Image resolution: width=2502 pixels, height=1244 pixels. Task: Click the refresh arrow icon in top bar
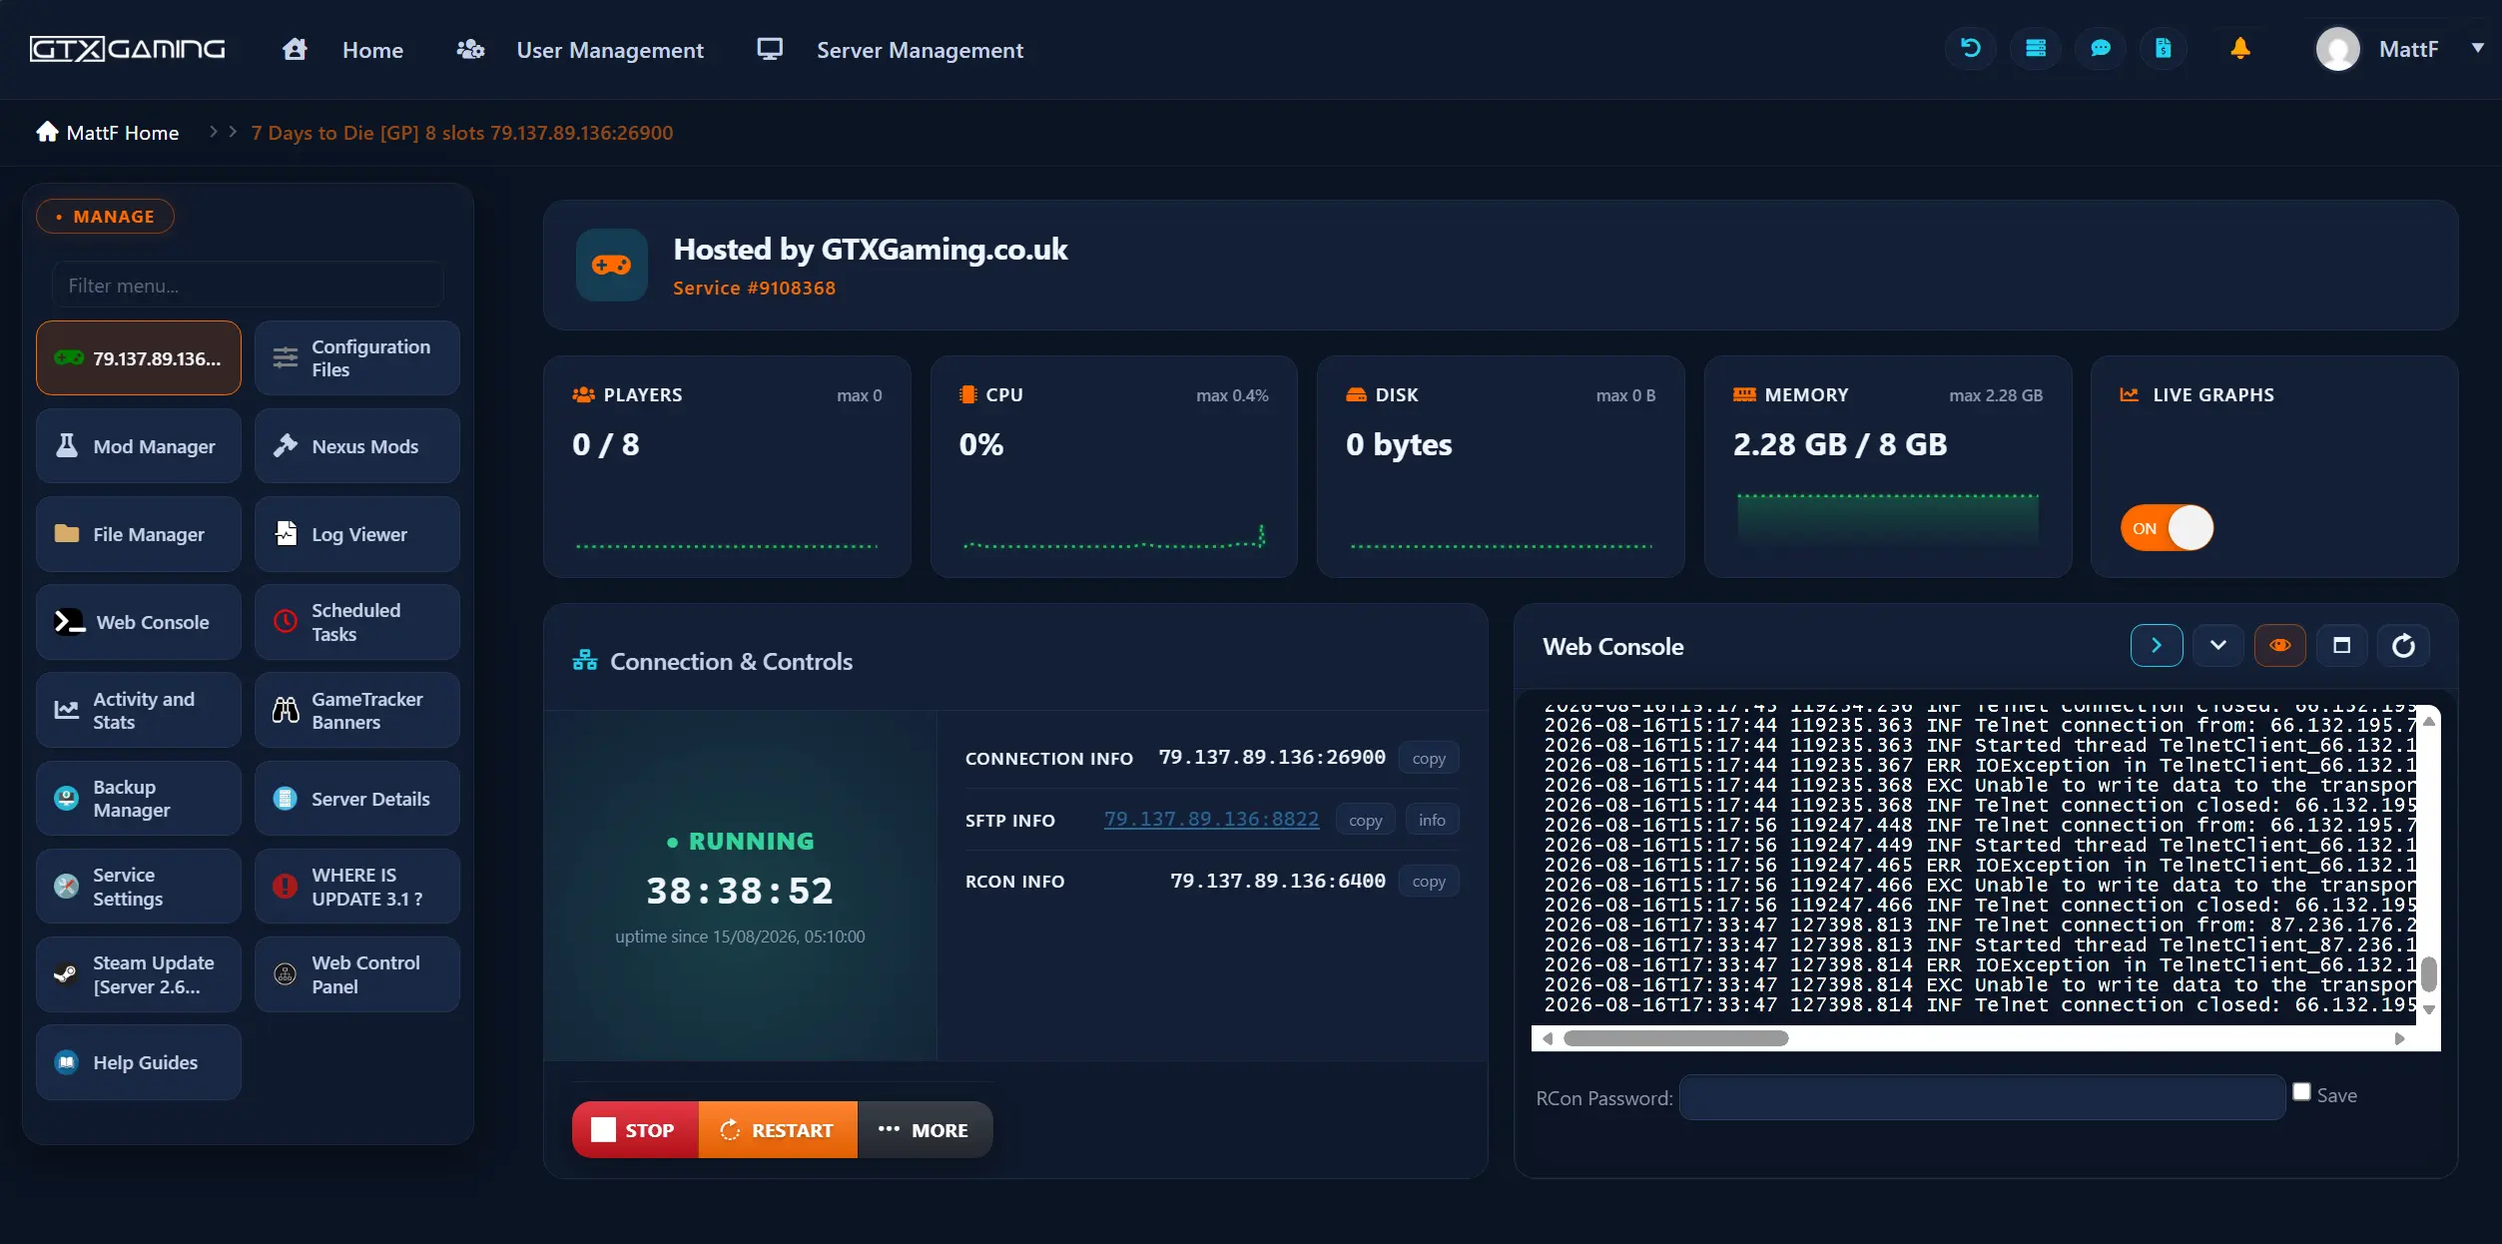(1970, 48)
